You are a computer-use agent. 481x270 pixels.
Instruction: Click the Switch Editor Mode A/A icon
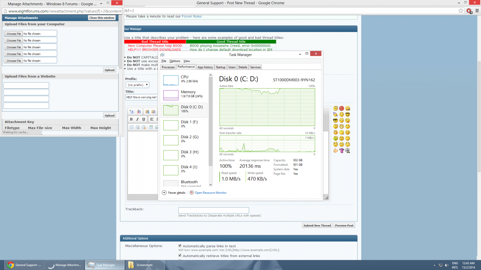click(x=132, y=112)
